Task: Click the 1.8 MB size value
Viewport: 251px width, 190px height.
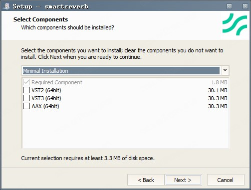Action: click(x=219, y=82)
